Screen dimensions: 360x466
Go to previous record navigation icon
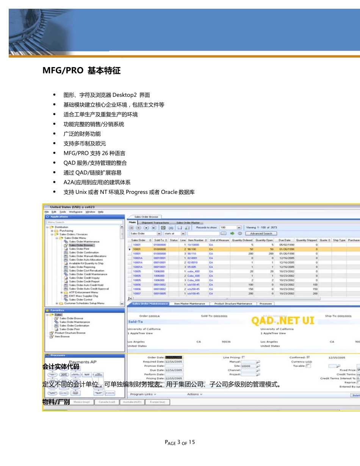[139, 228]
